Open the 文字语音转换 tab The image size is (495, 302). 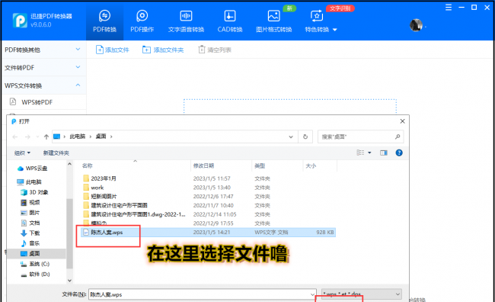[x=186, y=21]
